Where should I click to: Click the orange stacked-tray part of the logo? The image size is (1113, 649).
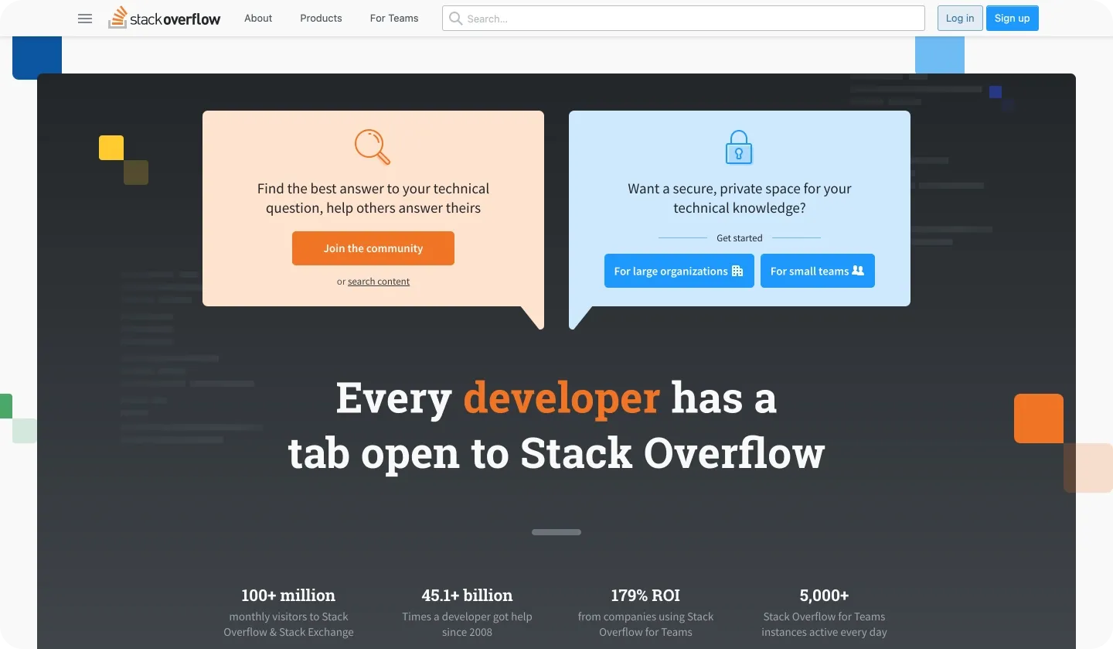point(119,17)
